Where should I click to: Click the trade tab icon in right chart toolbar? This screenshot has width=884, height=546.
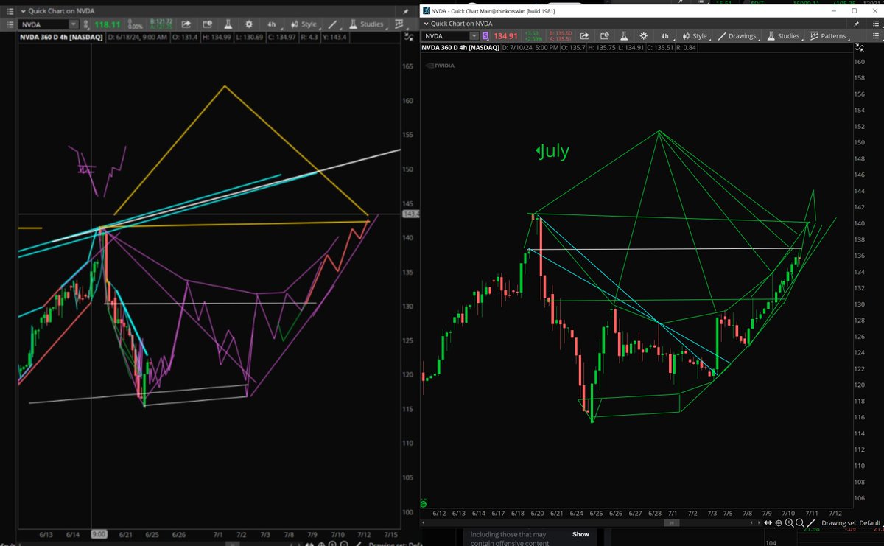605,35
